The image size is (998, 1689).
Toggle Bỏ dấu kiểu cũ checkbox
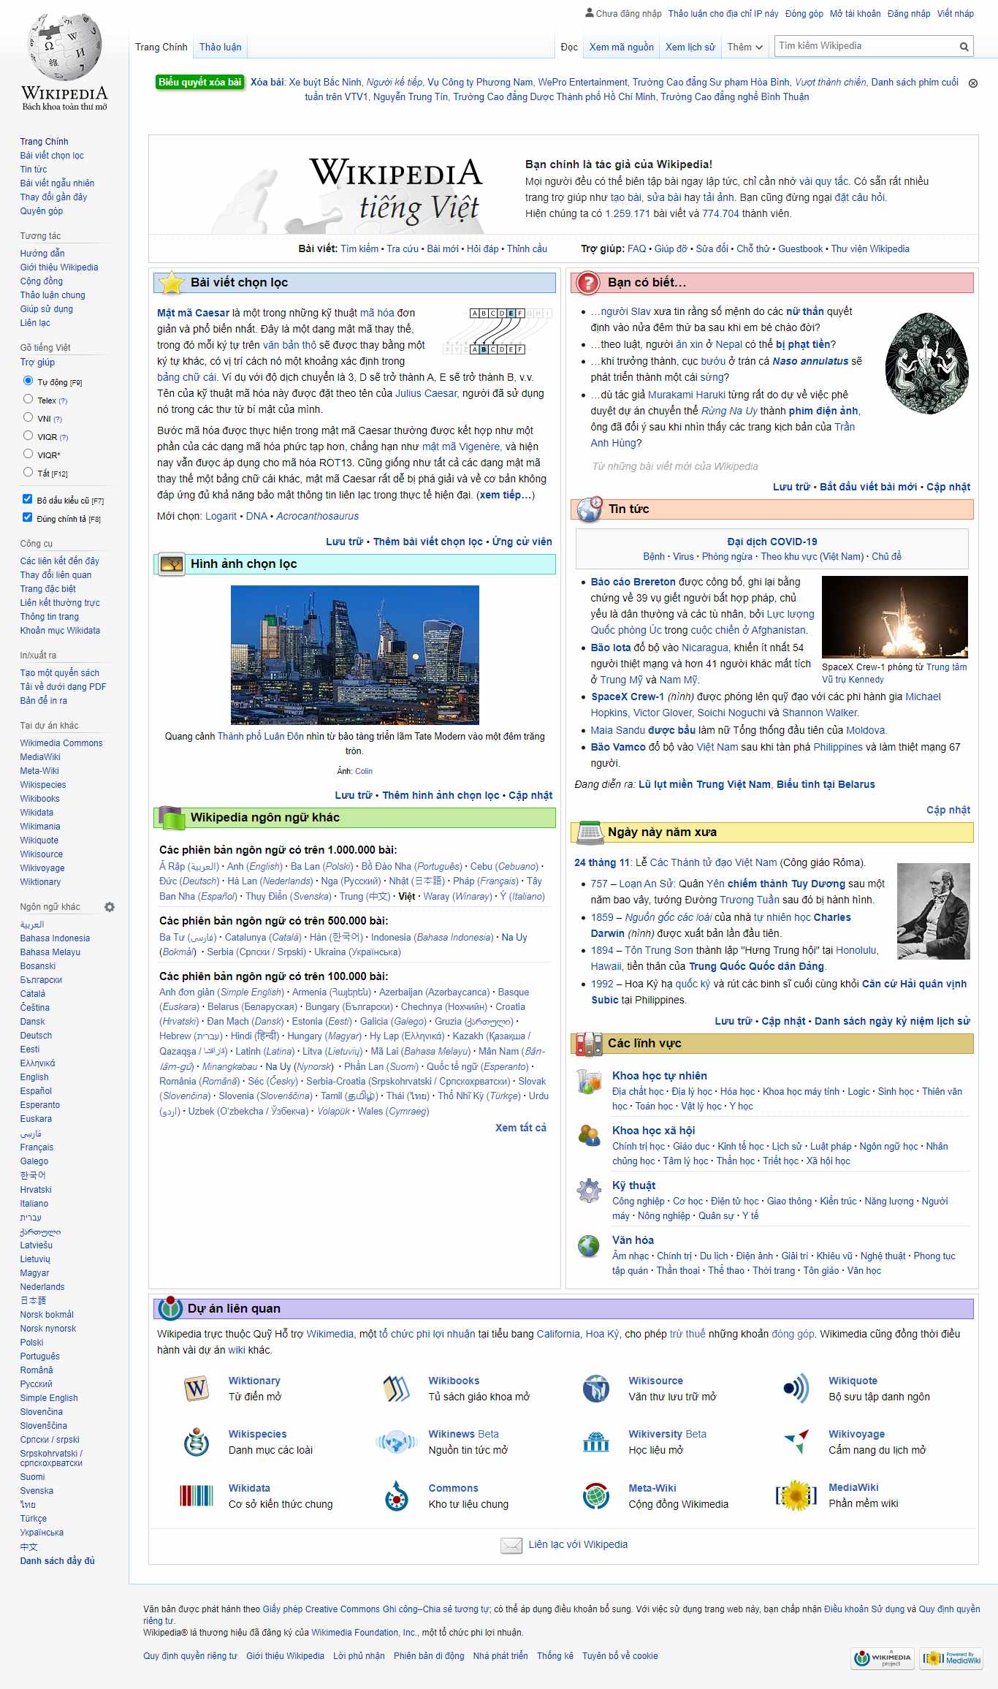28,499
